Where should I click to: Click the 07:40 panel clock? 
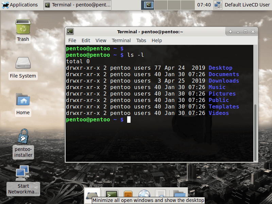204,5
